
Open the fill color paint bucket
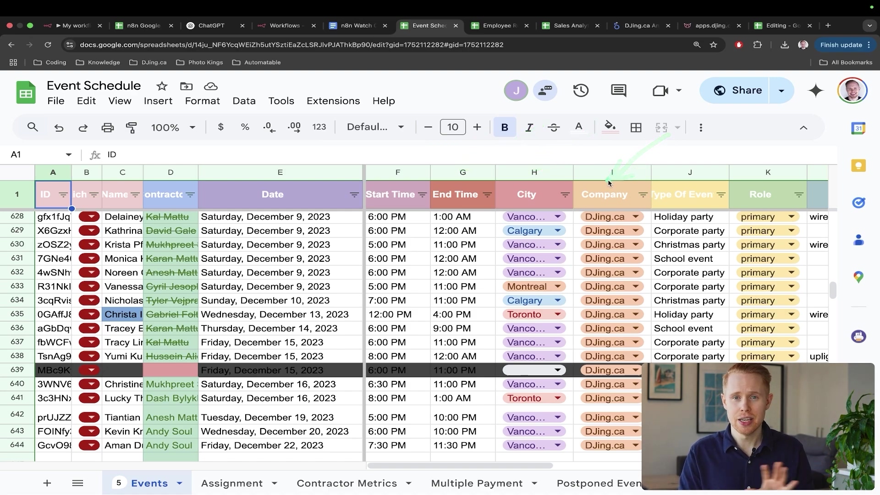click(610, 126)
